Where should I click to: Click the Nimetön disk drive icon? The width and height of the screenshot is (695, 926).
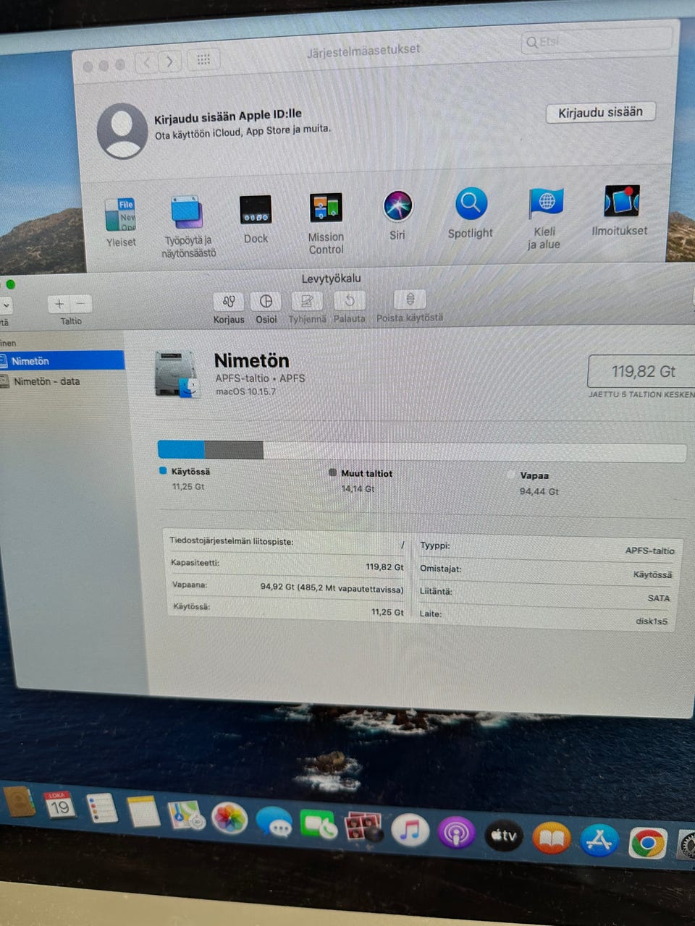coord(177,373)
